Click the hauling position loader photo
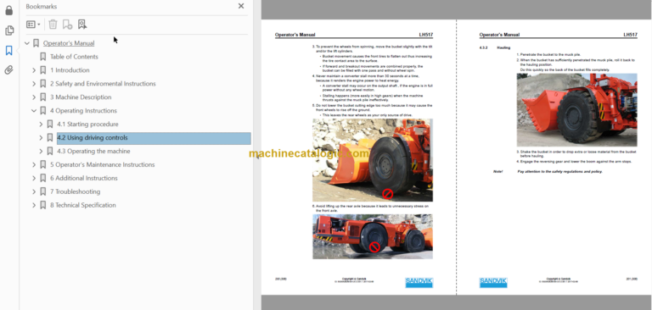Image resolution: width=652 pixels, height=310 pixels. point(576,110)
